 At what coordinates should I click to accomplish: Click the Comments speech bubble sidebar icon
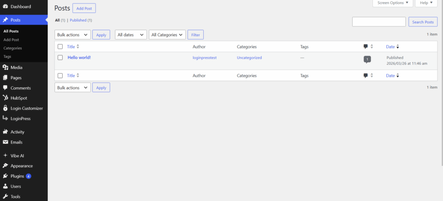coord(5,88)
